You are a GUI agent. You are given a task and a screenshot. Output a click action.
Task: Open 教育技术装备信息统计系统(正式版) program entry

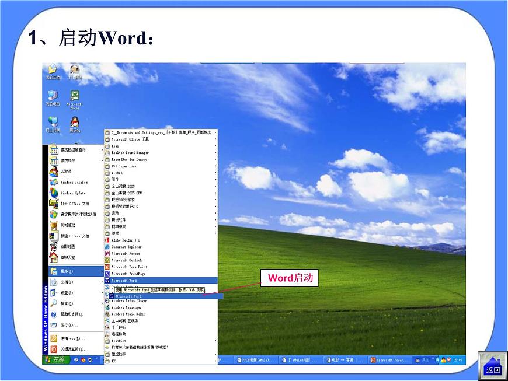coord(161,348)
